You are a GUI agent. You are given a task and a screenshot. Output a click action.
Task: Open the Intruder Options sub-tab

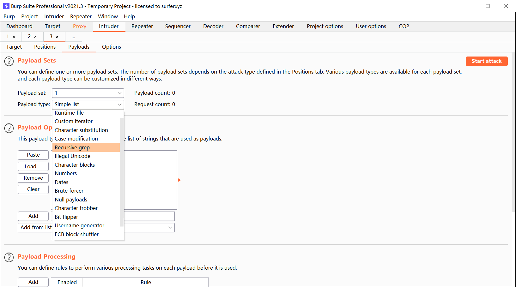tap(112, 47)
